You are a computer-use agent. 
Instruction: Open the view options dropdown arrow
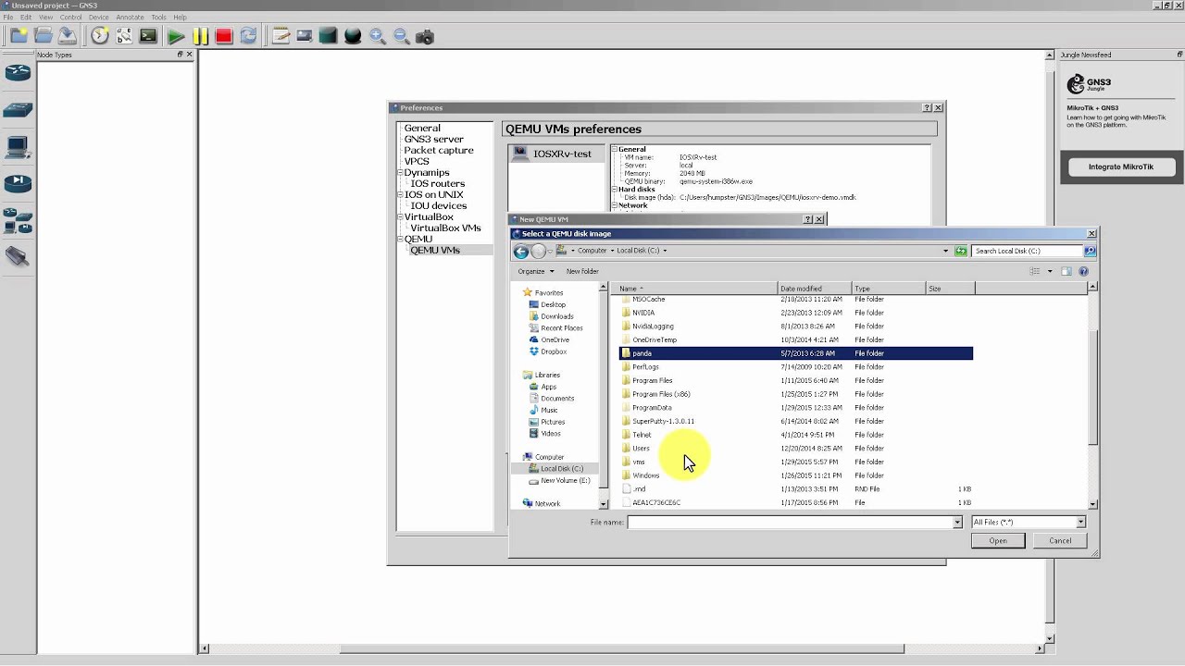pyautogui.click(x=1050, y=271)
